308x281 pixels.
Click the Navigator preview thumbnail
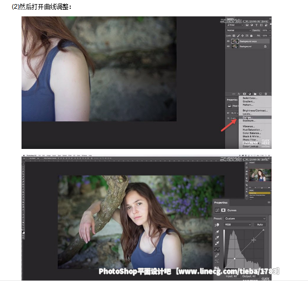click(x=260, y=175)
